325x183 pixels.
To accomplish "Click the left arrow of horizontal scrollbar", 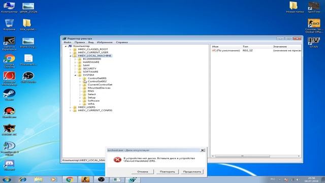I will (x=213, y=156).
